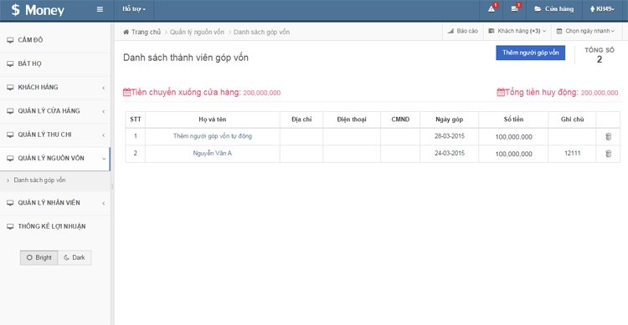Image resolution: width=628 pixels, height=325 pixels.
Task: Switch to Bright theme
Action: [39, 257]
